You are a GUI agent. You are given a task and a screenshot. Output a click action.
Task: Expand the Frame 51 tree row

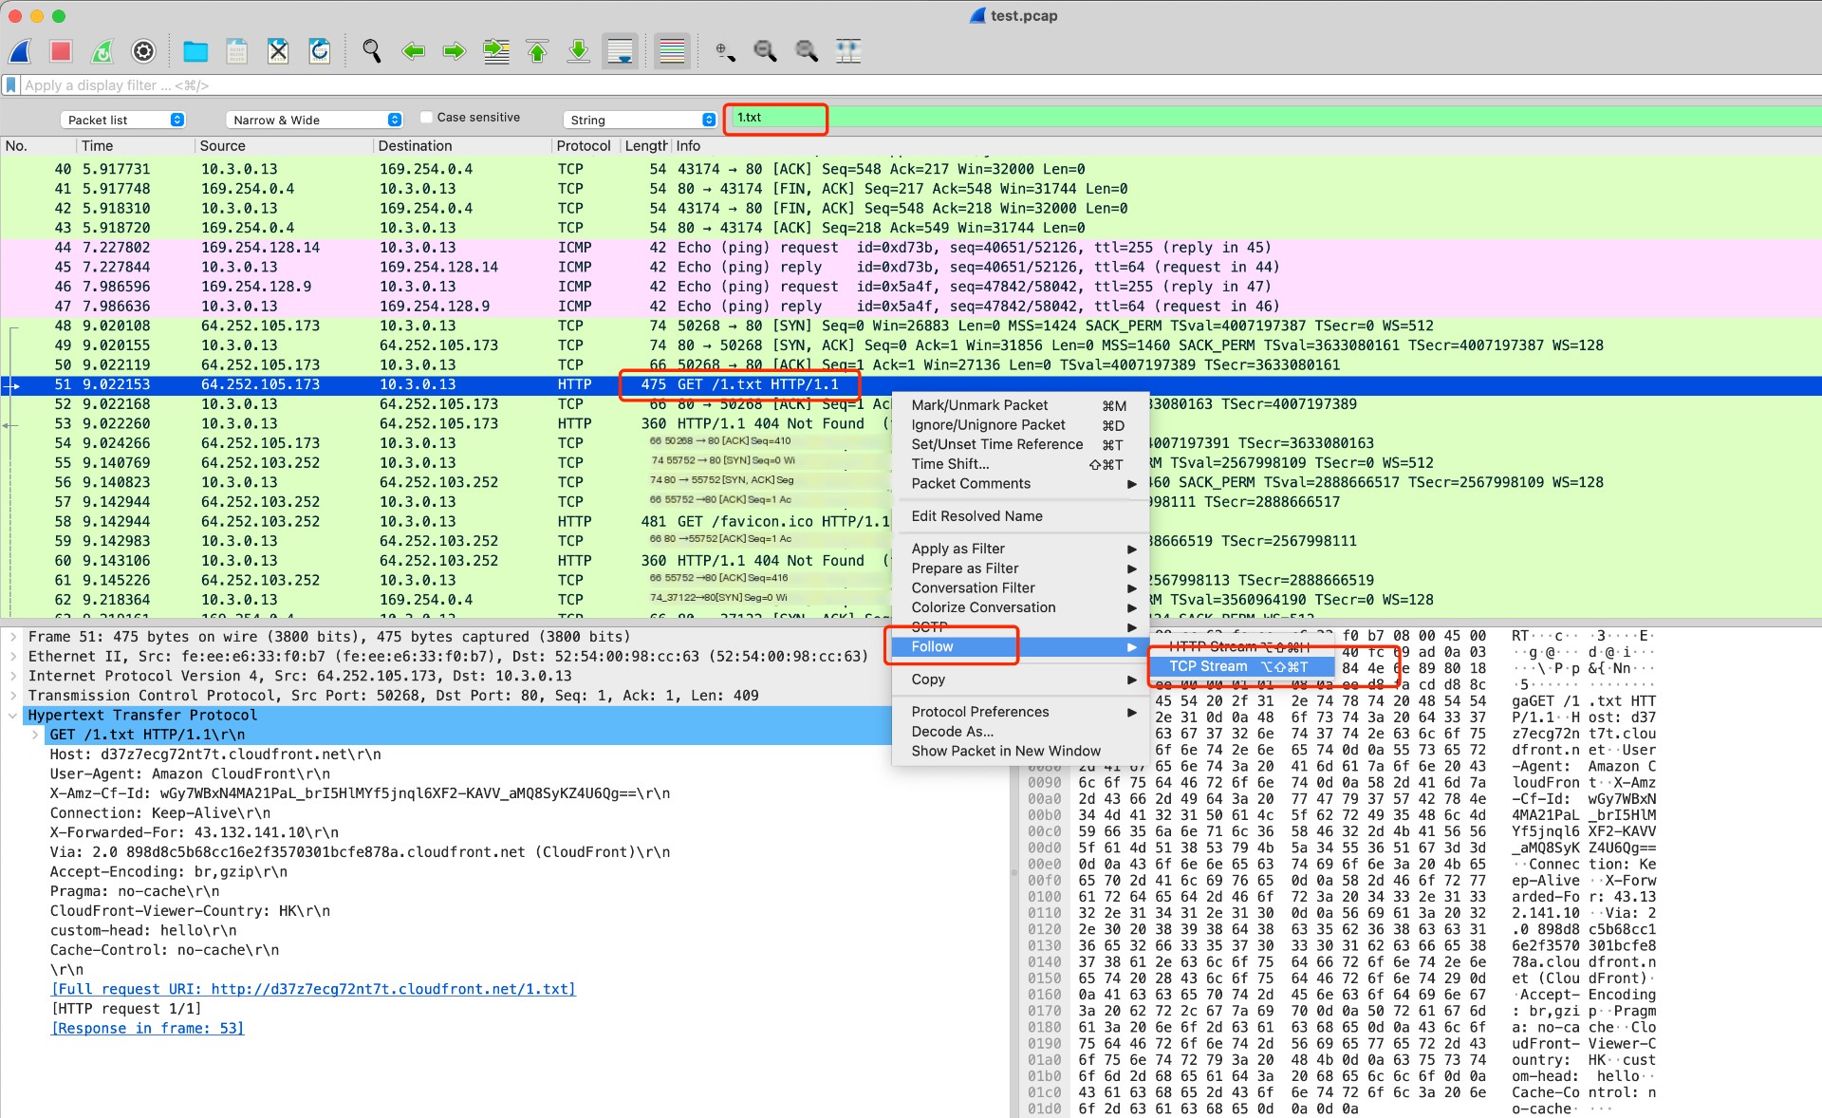pos(13,637)
